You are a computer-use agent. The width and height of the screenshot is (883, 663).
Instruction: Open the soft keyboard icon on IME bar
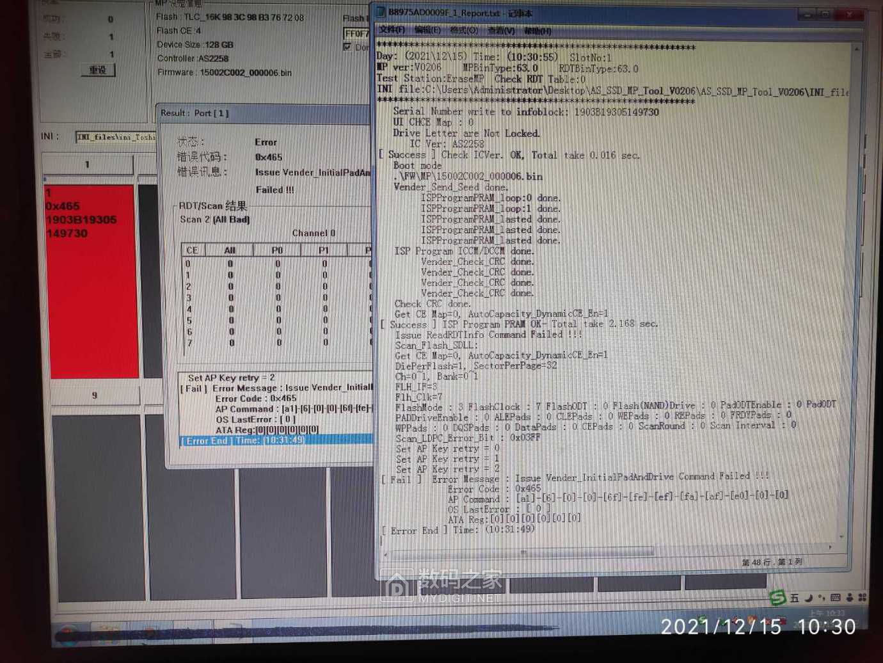(x=835, y=598)
